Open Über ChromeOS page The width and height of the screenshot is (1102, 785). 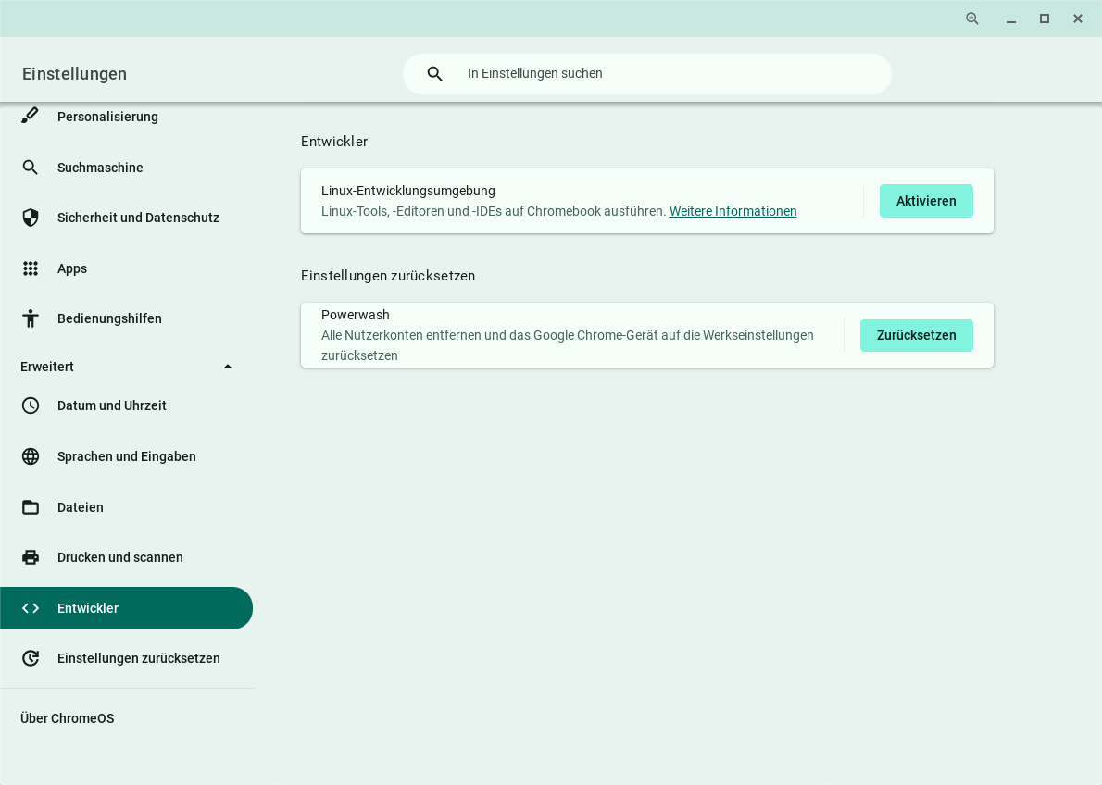[x=68, y=718]
